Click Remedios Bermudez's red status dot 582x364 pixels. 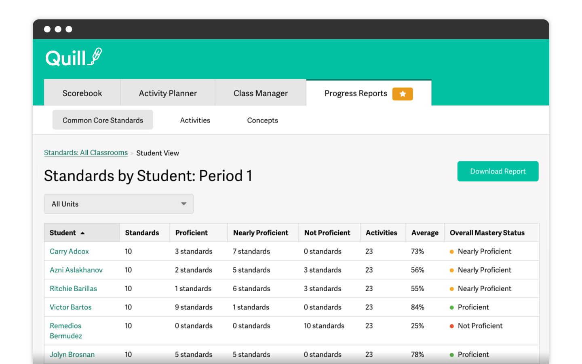[452, 326]
